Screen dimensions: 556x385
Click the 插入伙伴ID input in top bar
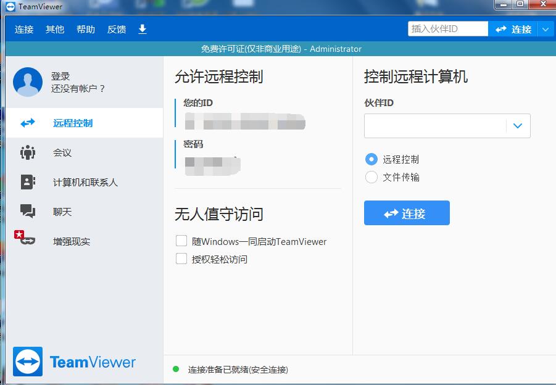(x=448, y=29)
